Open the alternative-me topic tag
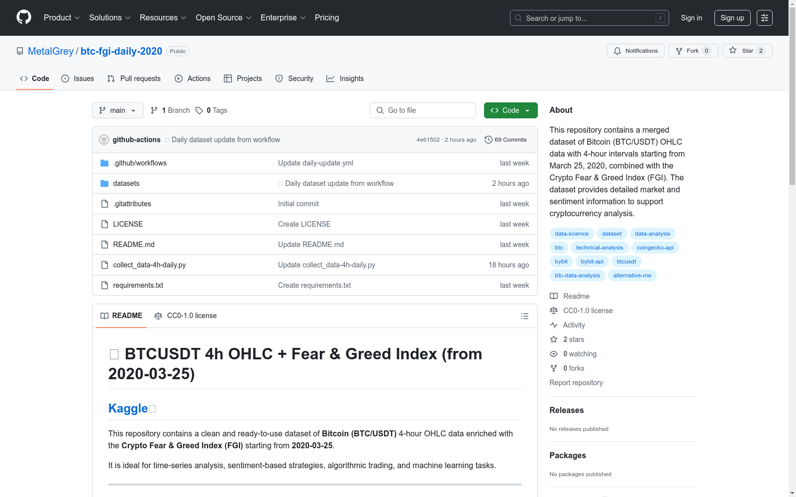Screen dimensions: 796x497 point(632,275)
